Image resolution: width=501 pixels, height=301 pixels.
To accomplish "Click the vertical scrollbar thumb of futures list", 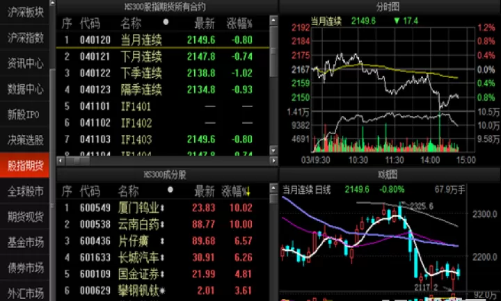I will click(x=273, y=51).
